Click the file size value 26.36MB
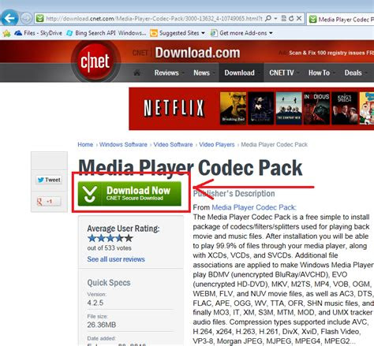374x346 pixels. coord(102,325)
